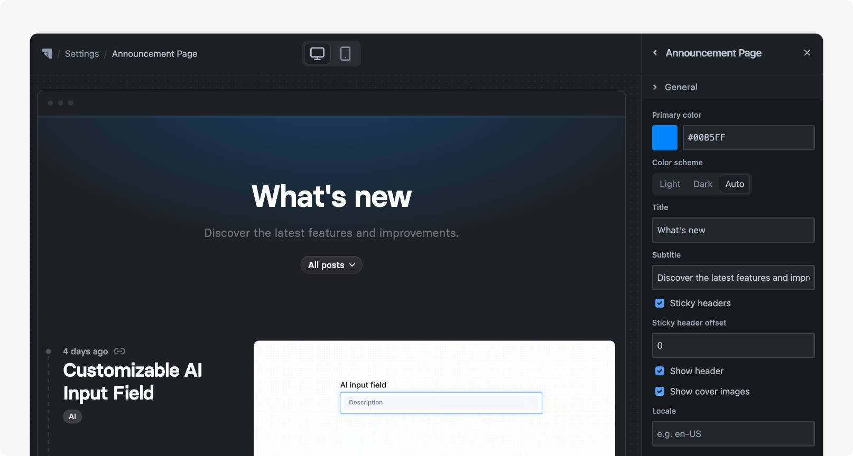Select the Dark color scheme
Screen dimensions: 853x456
click(702, 184)
